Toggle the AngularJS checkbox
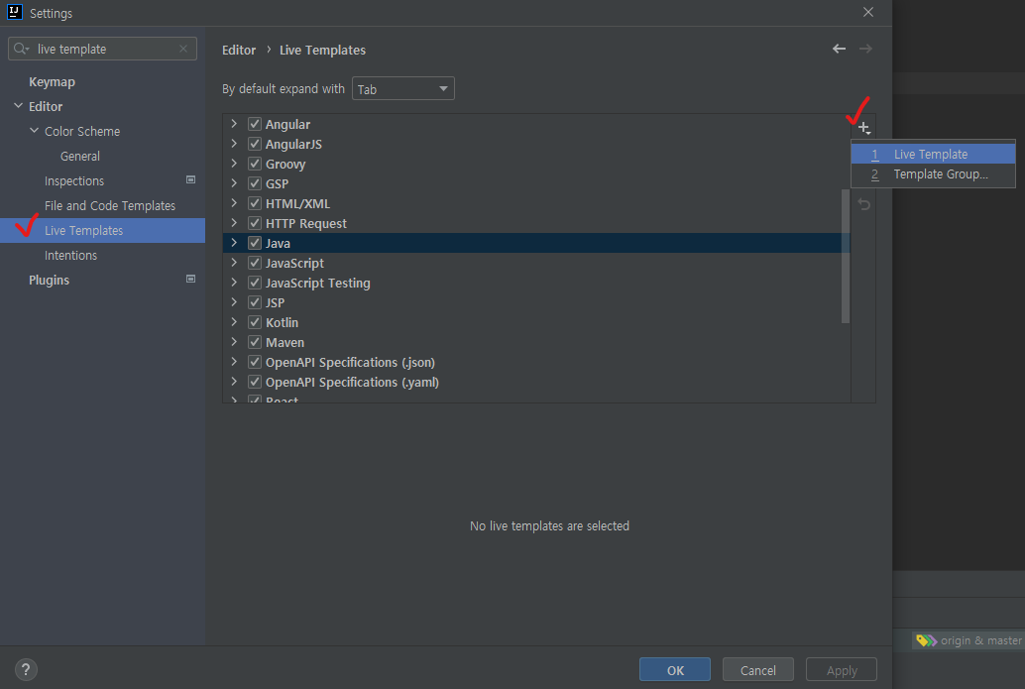 [x=255, y=144]
